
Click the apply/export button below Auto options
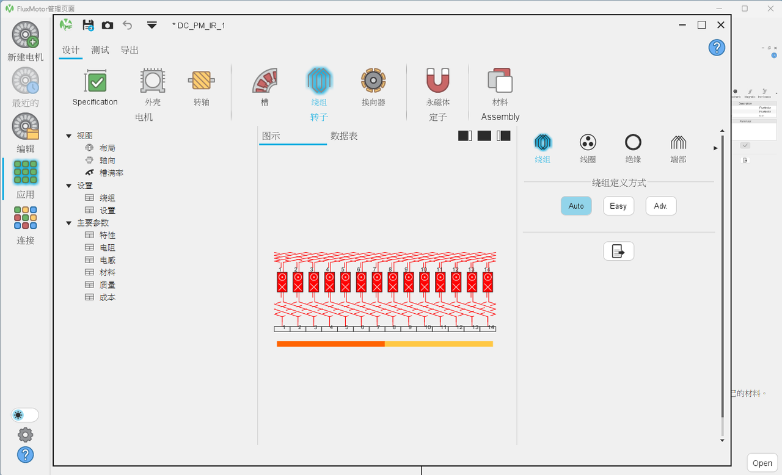coord(618,251)
